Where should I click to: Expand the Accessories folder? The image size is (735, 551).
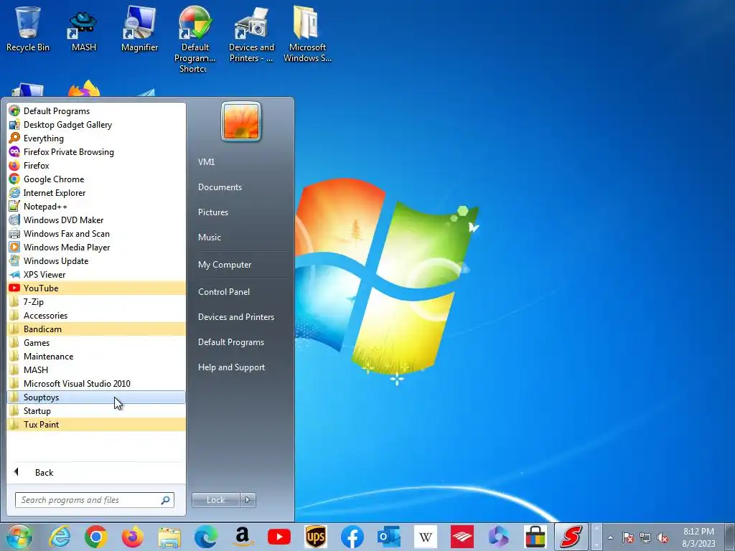(x=96, y=316)
